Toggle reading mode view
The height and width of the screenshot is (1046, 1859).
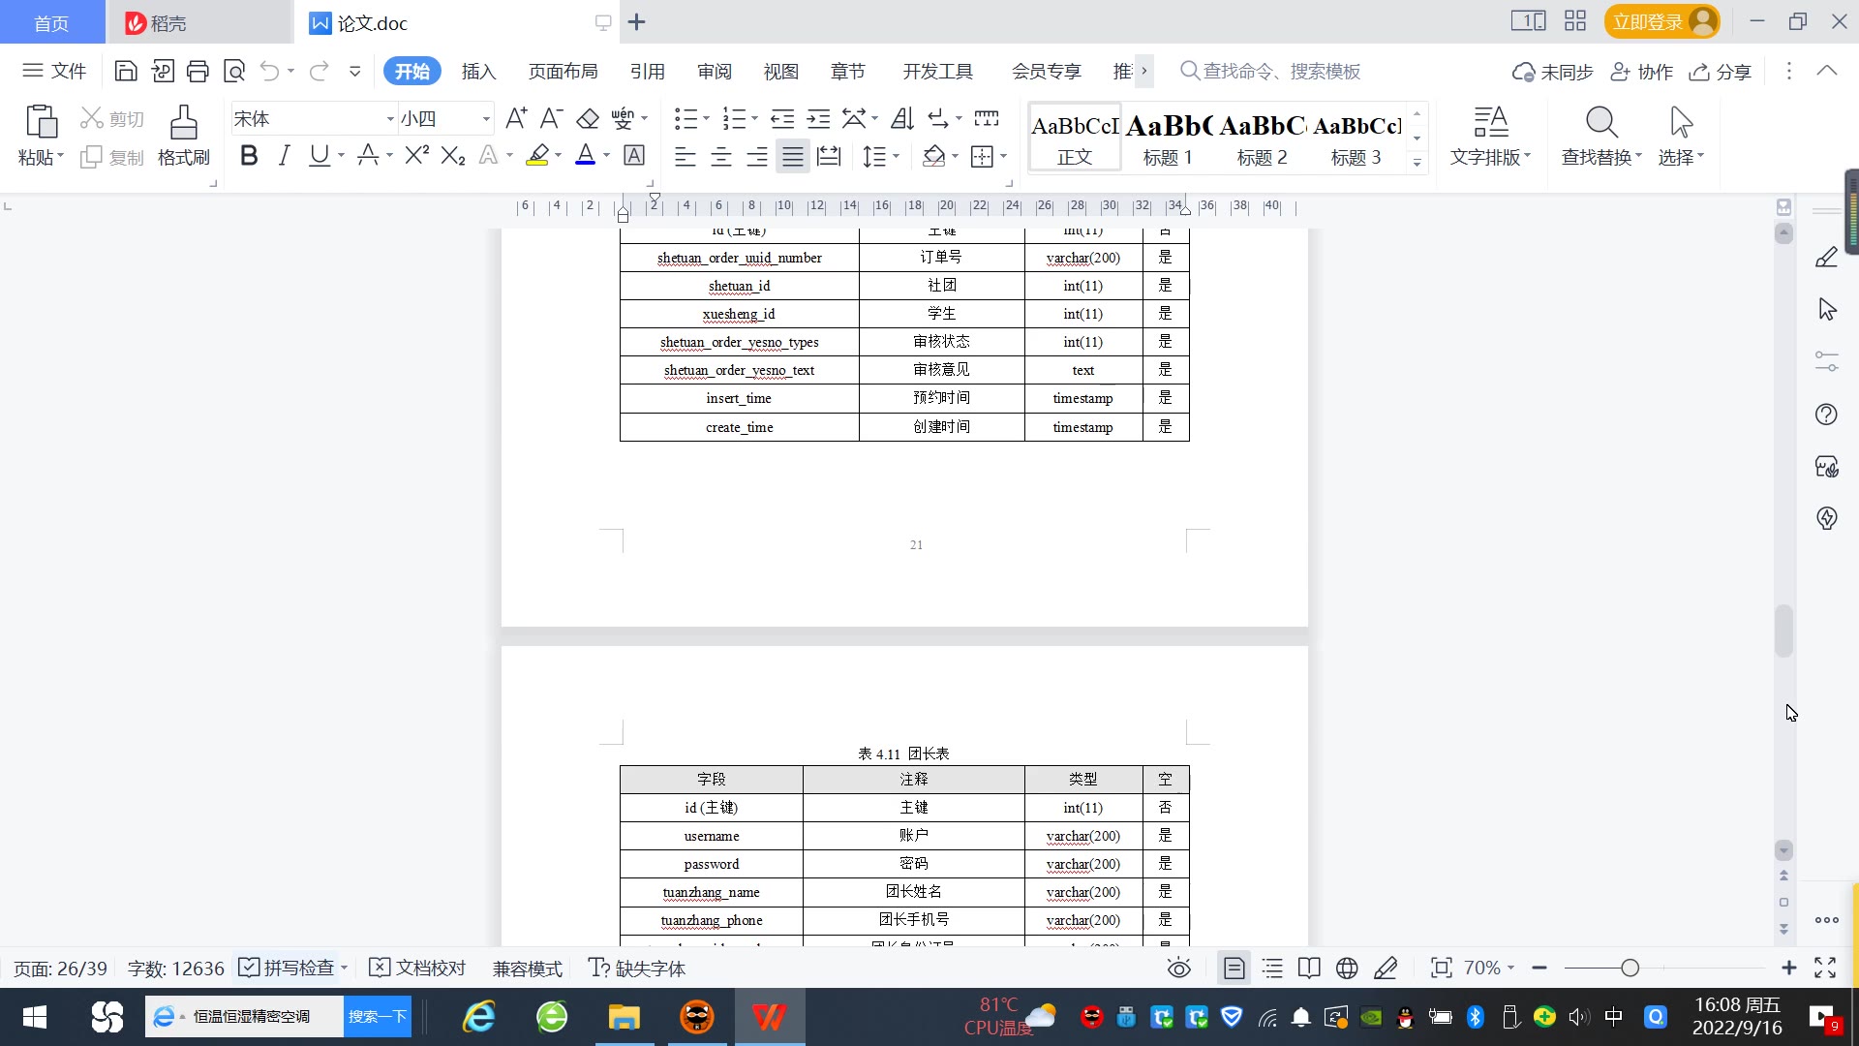coord(1309,968)
